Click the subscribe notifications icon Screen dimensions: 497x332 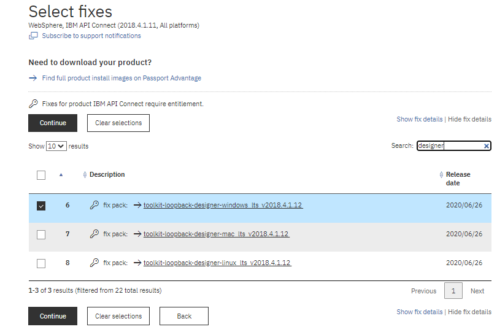coord(33,36)
